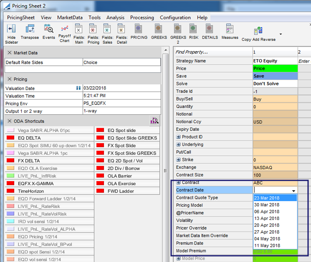The image size is (311, 262).
Task: Collapse the Market Data section
Action: pyautogui.click(x=9, y=52)
